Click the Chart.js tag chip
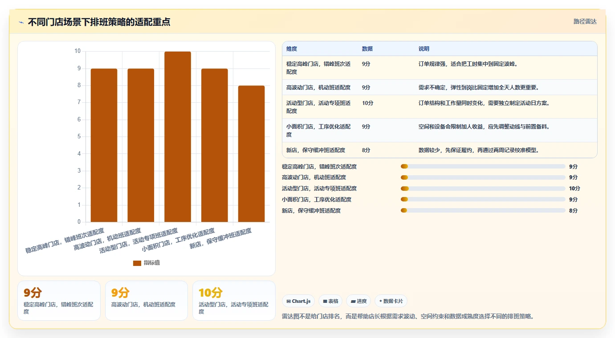Viewport: 615px width, 338px height. pos(298,301)
